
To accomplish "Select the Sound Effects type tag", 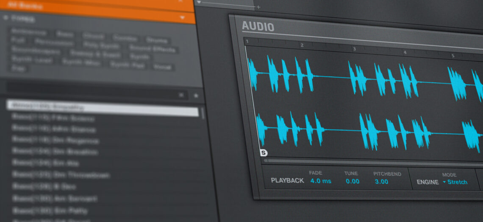I will pos(153,48).
